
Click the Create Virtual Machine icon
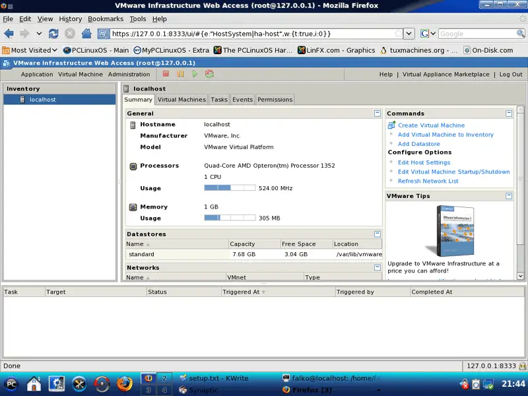[x=391, y=125]
